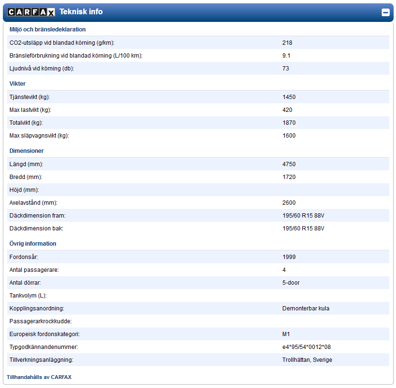
Task: Click the Max lastvikt (kg) label
Action: [30, 110]
